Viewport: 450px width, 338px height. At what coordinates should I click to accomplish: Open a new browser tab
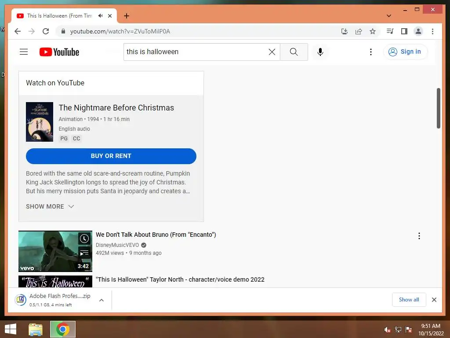(127, 16)
